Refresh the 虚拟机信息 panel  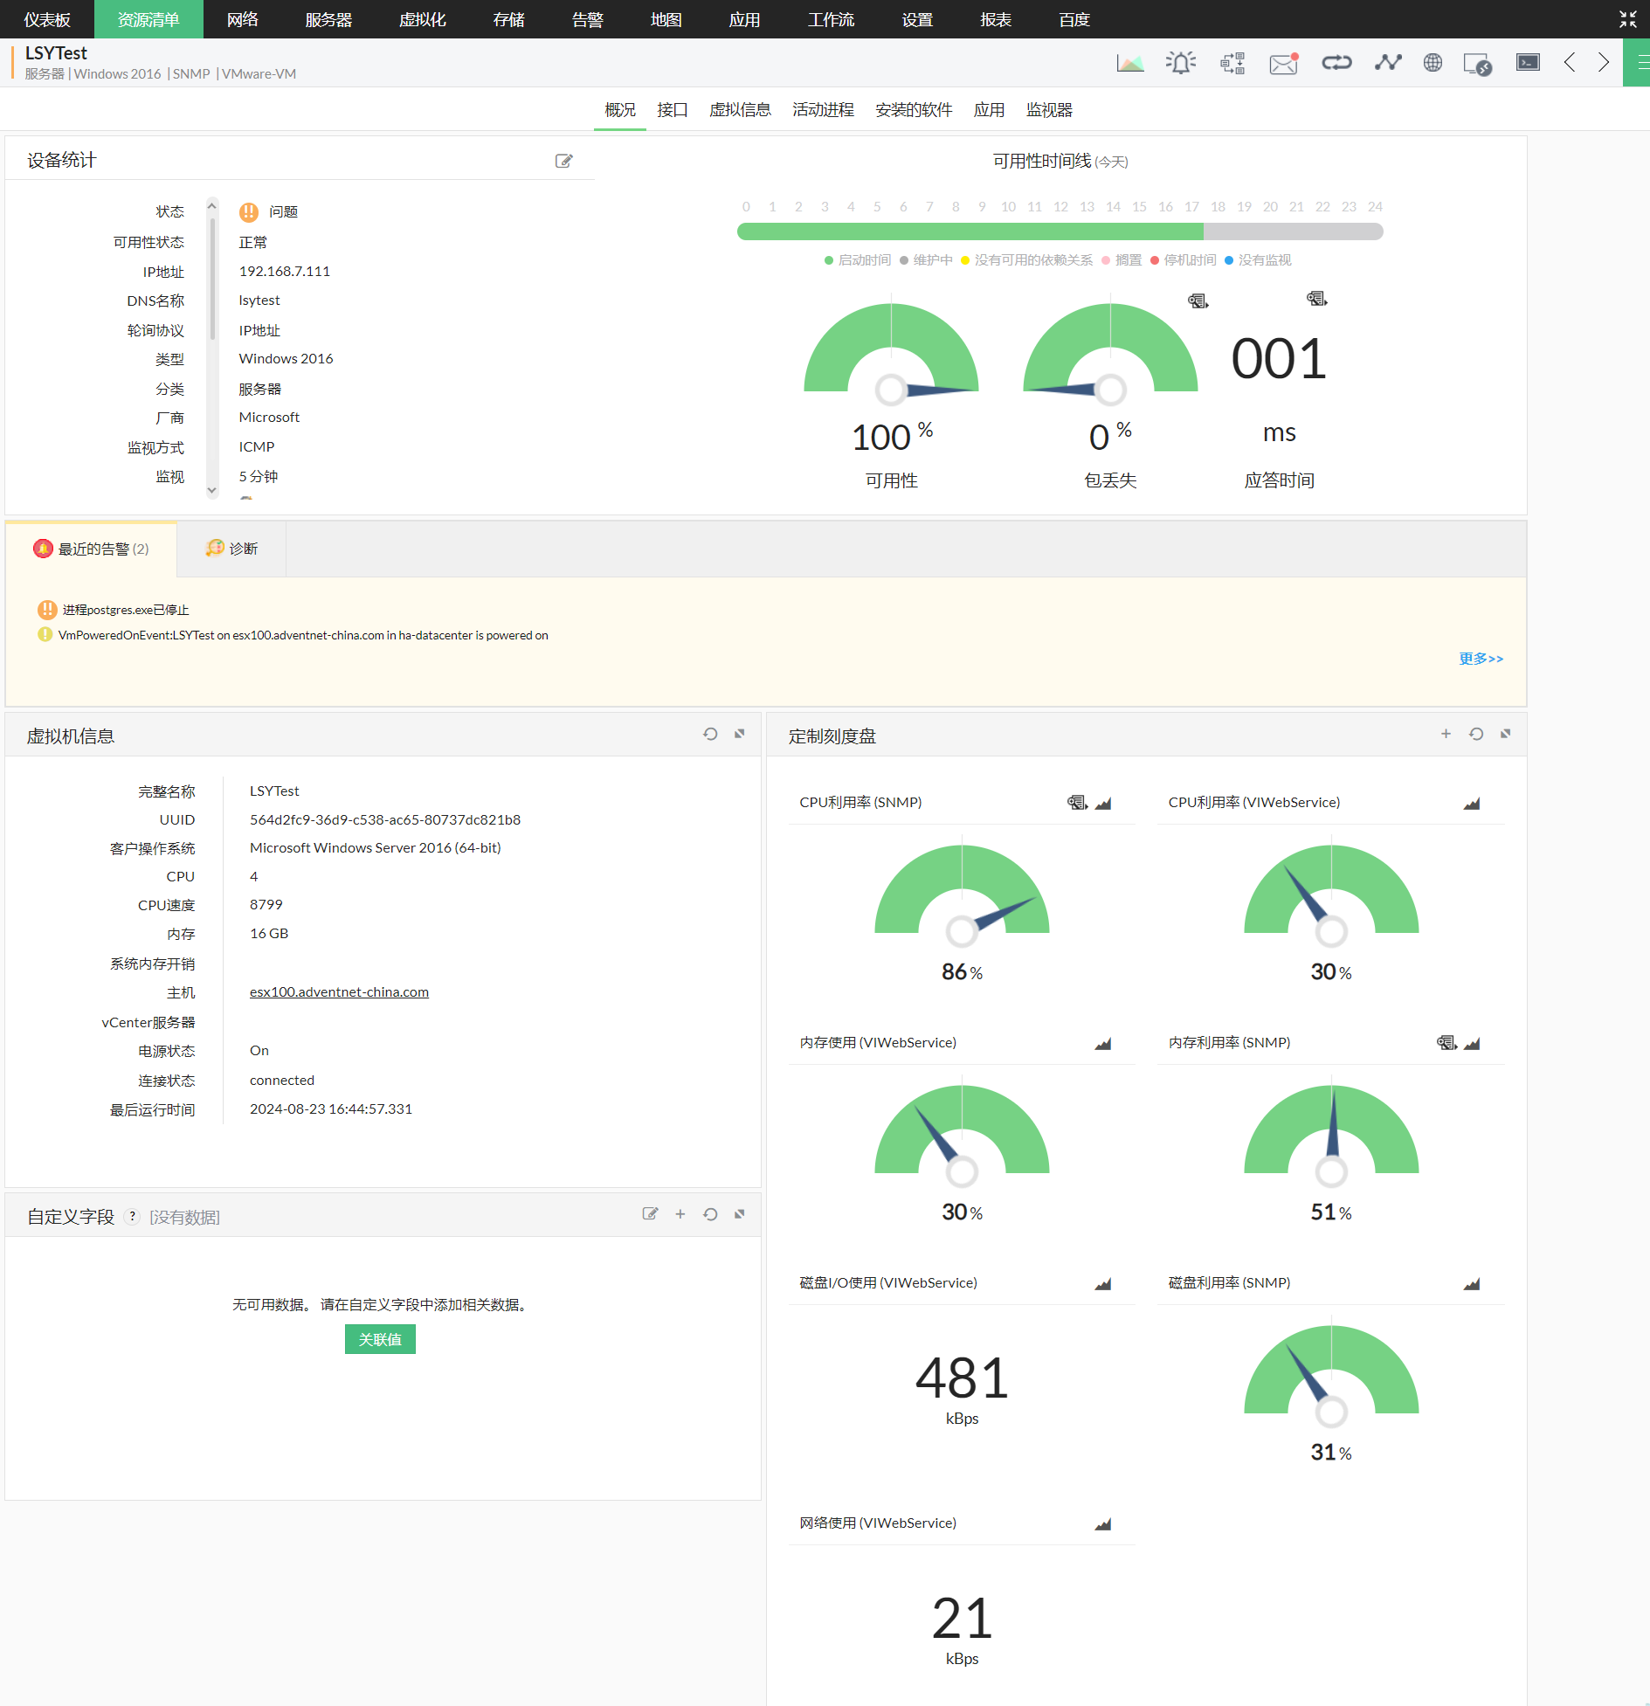pos(710,735)
